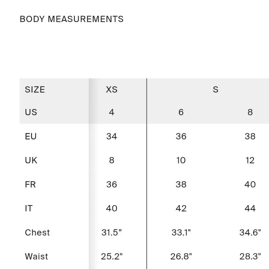The image size is (269, 269).
Task: Click Waist 26.8" measurement cell
Action: click(181, 257)
